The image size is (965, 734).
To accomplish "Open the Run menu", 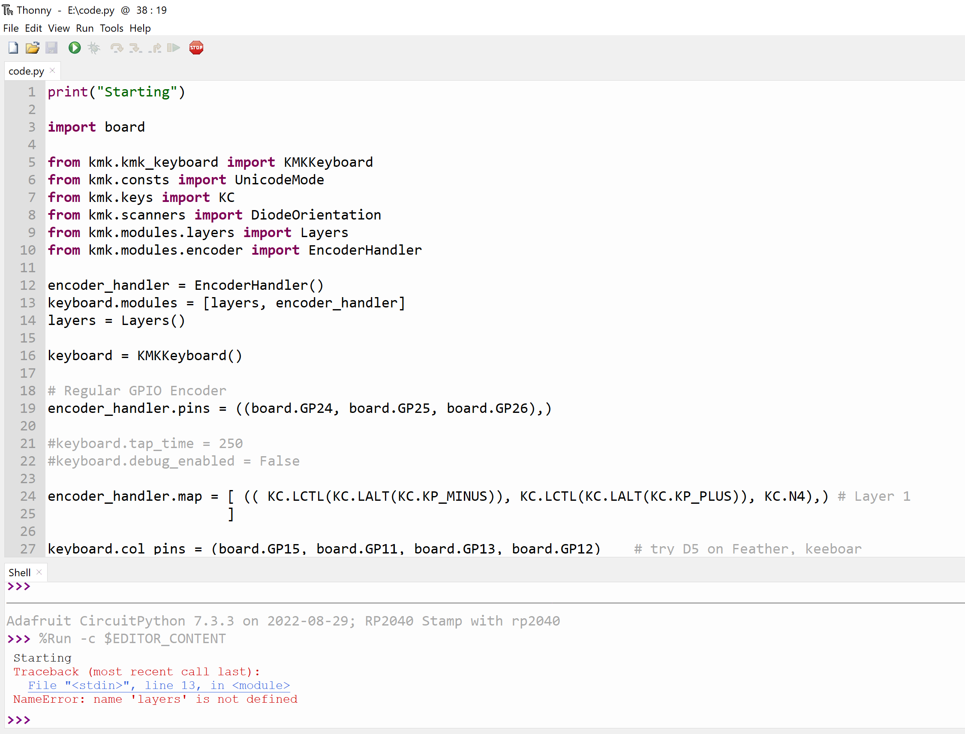I will 85,28.
